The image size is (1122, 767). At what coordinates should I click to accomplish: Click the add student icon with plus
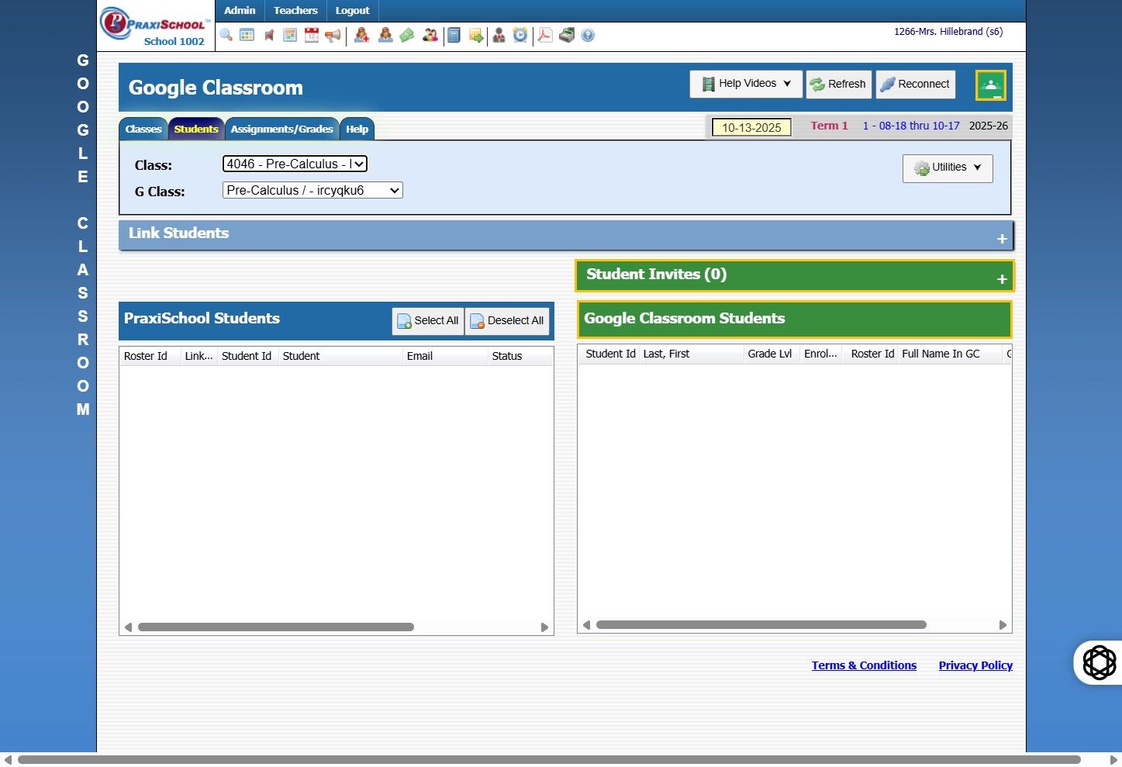(x=361, y=35)
